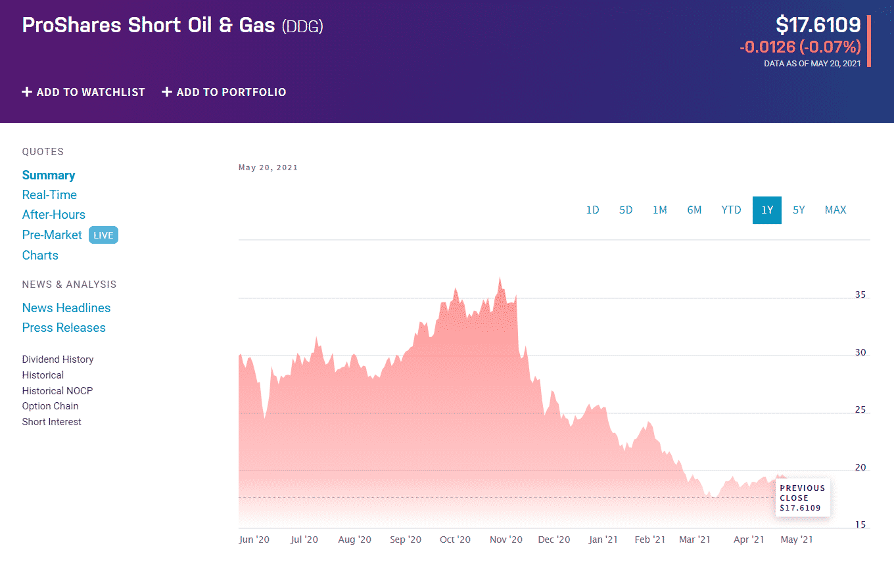894x573 pixels.
Task: Go to After-Hours quotes
Action: tap(54, 215)
